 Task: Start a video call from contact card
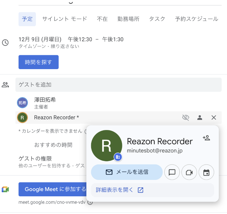[189, 172]
